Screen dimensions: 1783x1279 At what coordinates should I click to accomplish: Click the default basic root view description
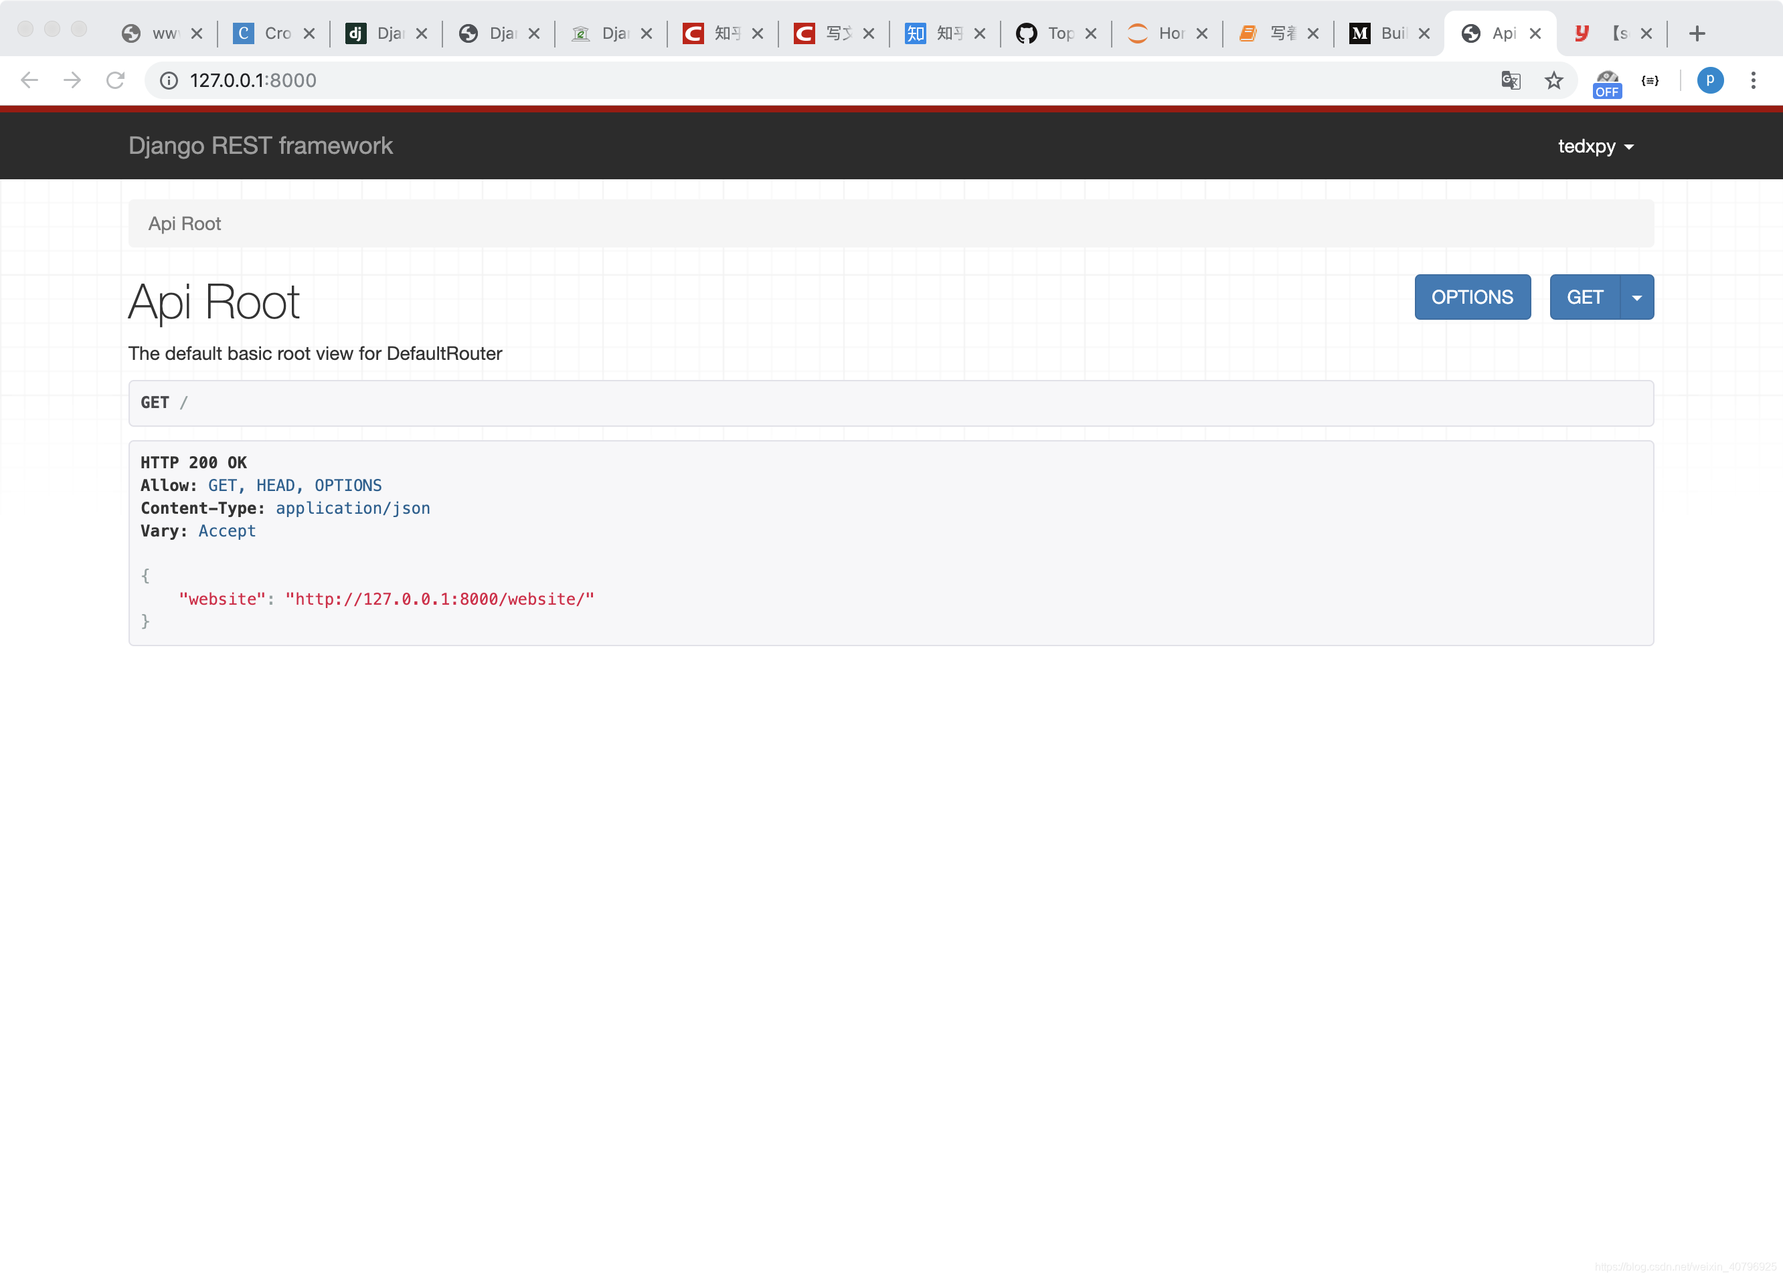tap(315, 354)
